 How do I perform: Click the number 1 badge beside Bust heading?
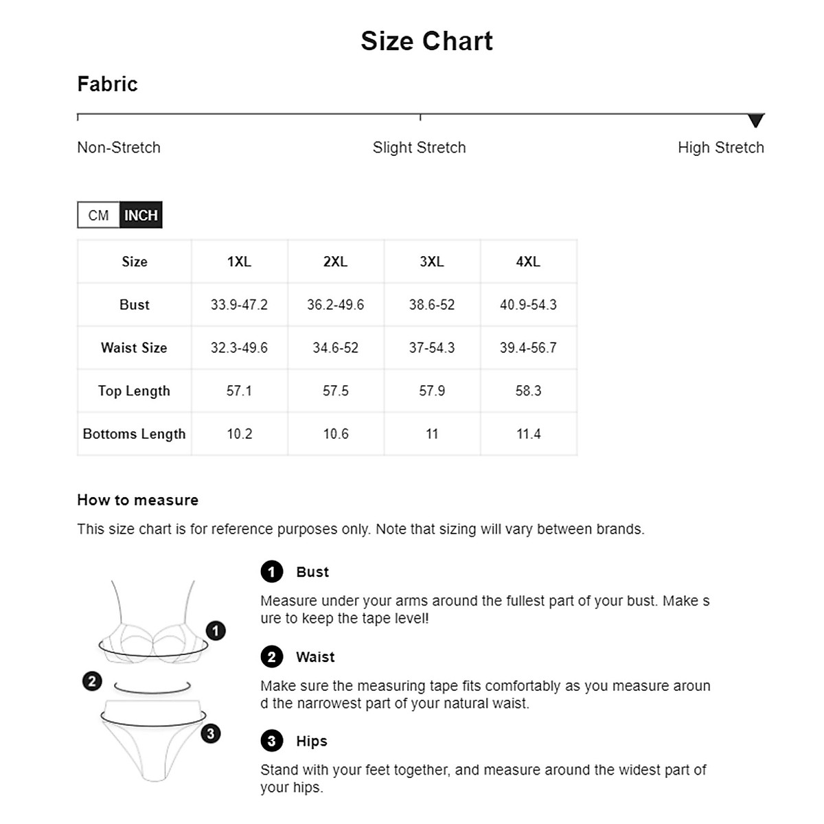pos(272,571)
